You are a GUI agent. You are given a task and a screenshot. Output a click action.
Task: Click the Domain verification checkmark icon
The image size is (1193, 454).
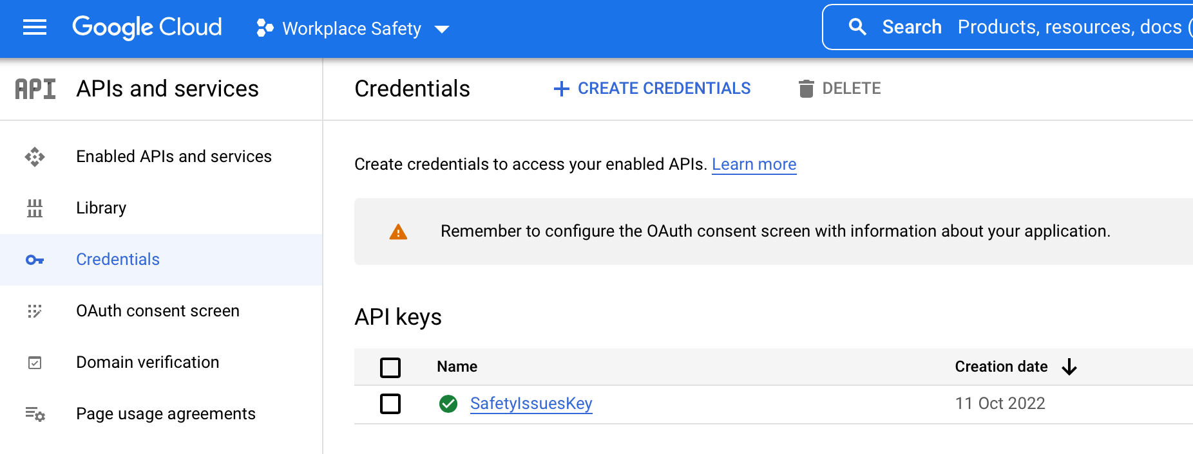point(35,363)
